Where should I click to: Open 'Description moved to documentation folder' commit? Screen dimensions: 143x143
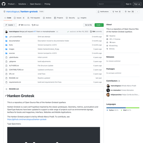tap(53, 41)
